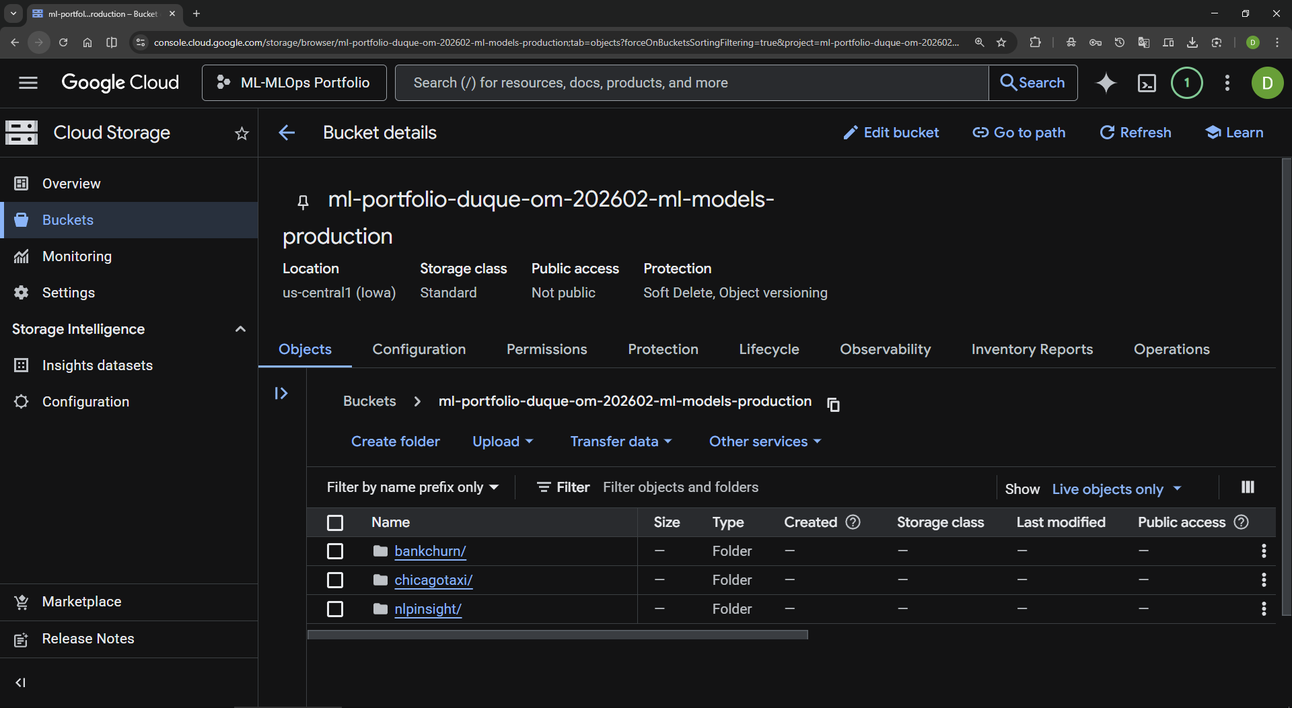Open the Google Cloud main navigation menu
The image size is (1292, 708).
click(28, 83)
